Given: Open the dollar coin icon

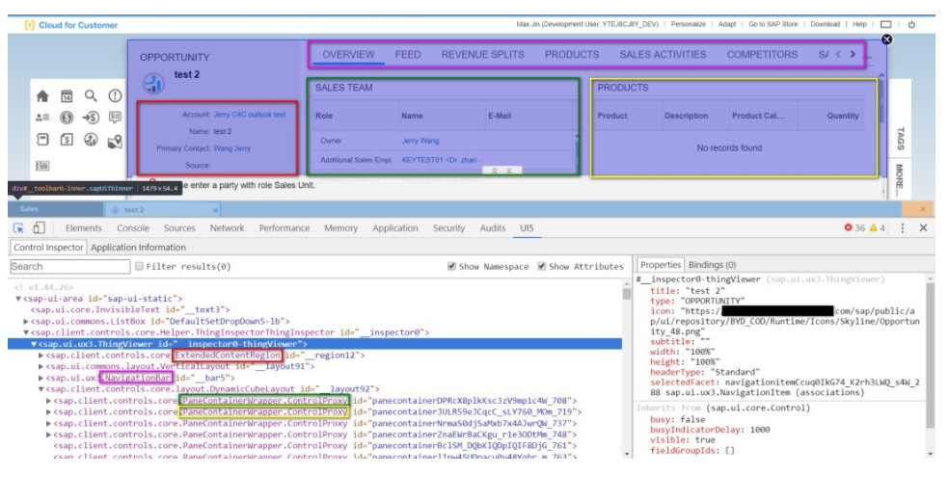Looking at the screenshot, I should click(67, 118).
